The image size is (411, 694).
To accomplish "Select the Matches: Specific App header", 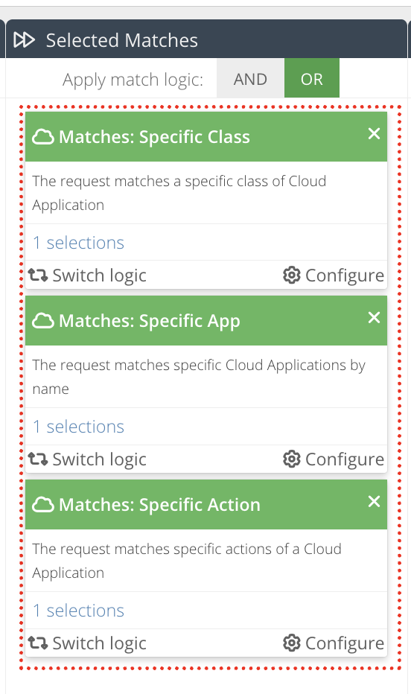I will point(206,320).
